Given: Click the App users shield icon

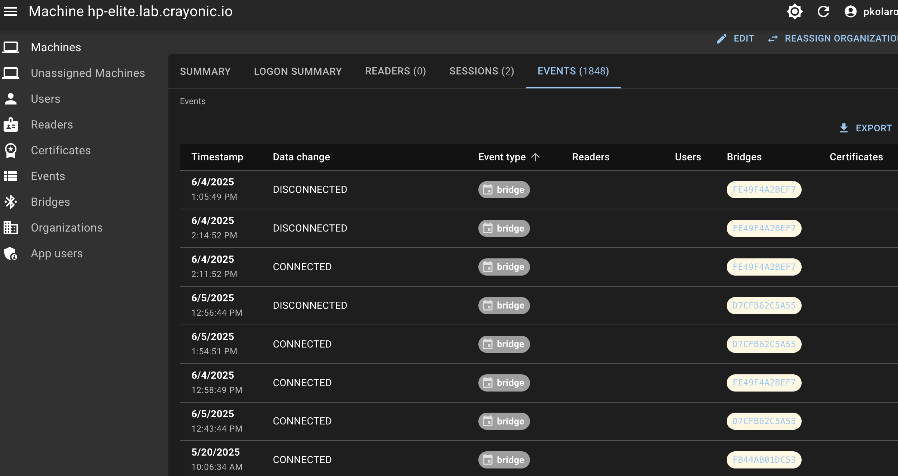Looking at the screenshot, I should point(11,253).
